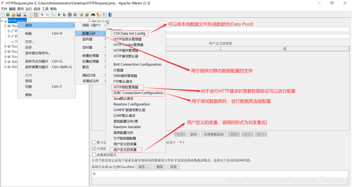Viewport: 352px width, 187px height.
Task: Uncheck the 主线程 checkbox
Action: 94,148
